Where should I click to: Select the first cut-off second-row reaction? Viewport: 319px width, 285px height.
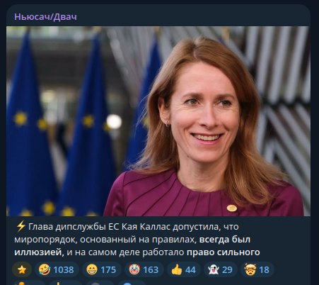28,283
